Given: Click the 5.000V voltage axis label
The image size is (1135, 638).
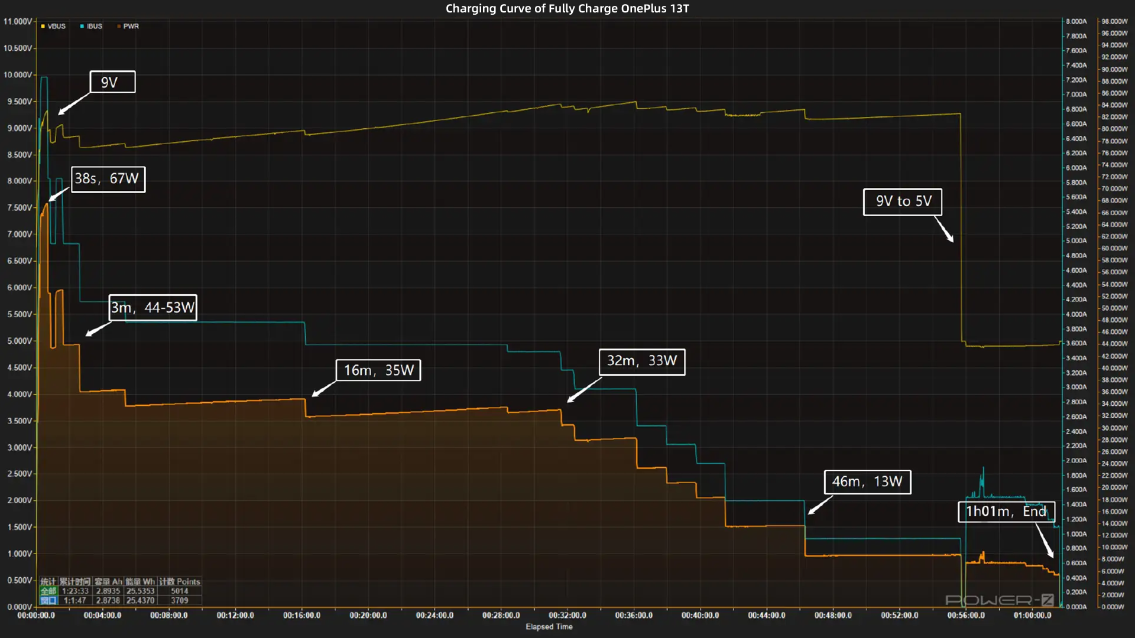Looking at the screenshot, I should click(20, 341).
